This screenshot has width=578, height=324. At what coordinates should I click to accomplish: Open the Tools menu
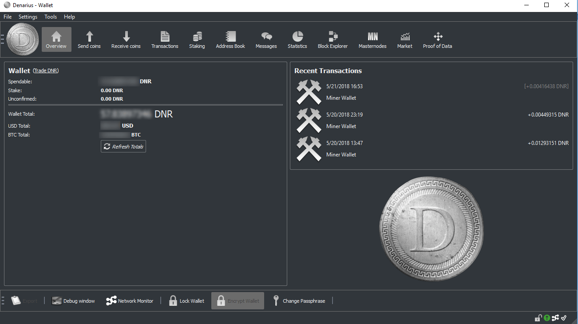coord(50,16)
